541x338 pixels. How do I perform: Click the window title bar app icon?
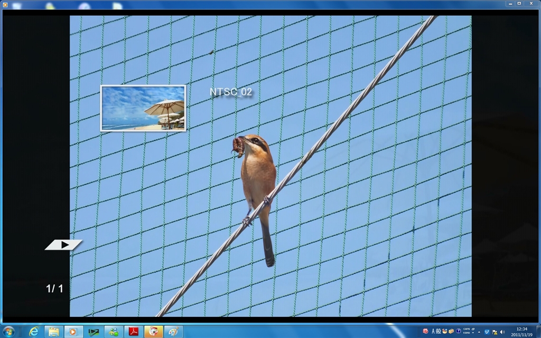(5, 4)
